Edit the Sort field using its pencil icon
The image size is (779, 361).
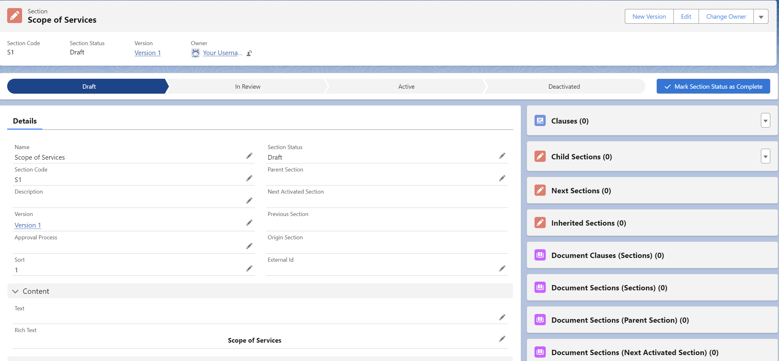249,268
